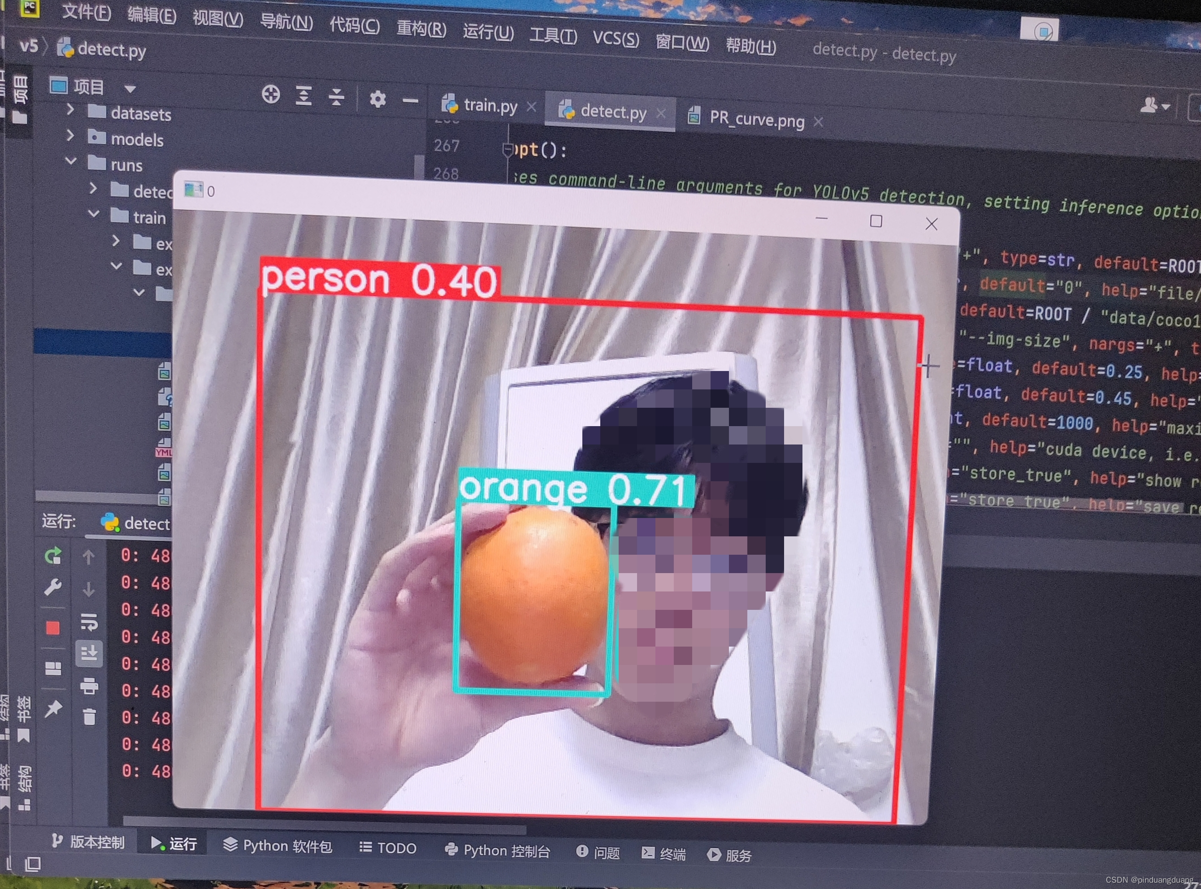Click the red Stop run button

[53, 628]
